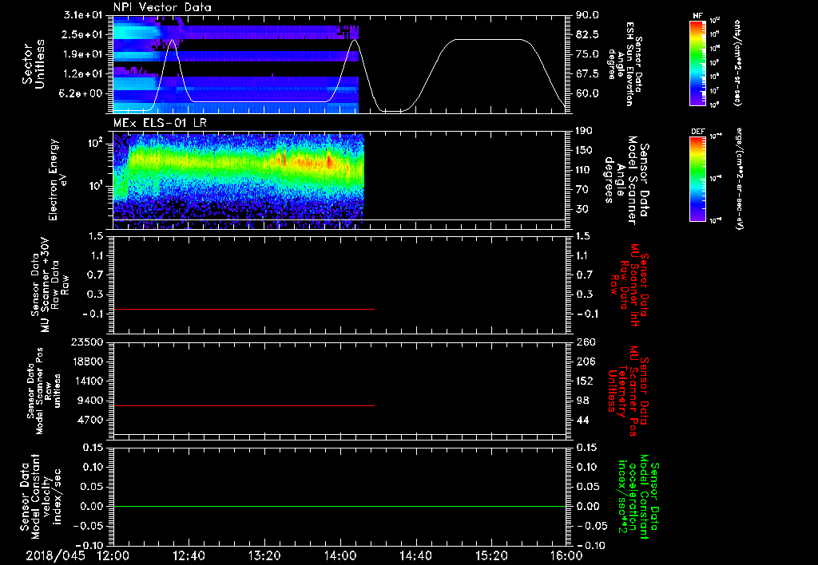Click the red 'MU Scanner Int Raw Data' label

(x=630, y=285)
